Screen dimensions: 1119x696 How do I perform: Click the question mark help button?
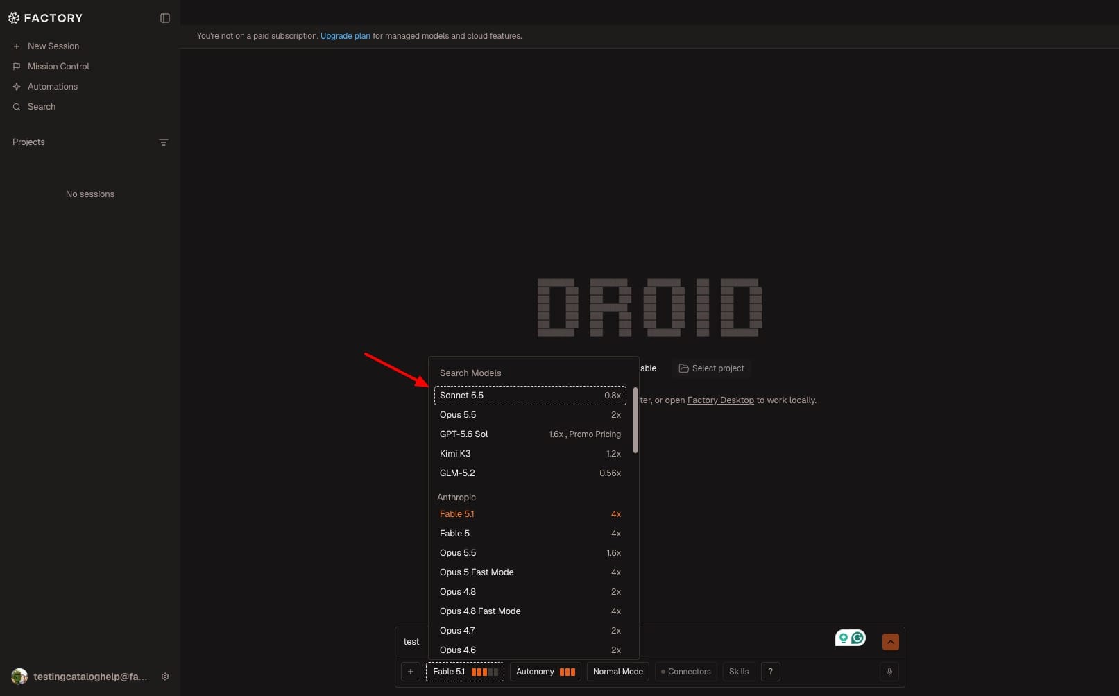(x=770, y=672)
